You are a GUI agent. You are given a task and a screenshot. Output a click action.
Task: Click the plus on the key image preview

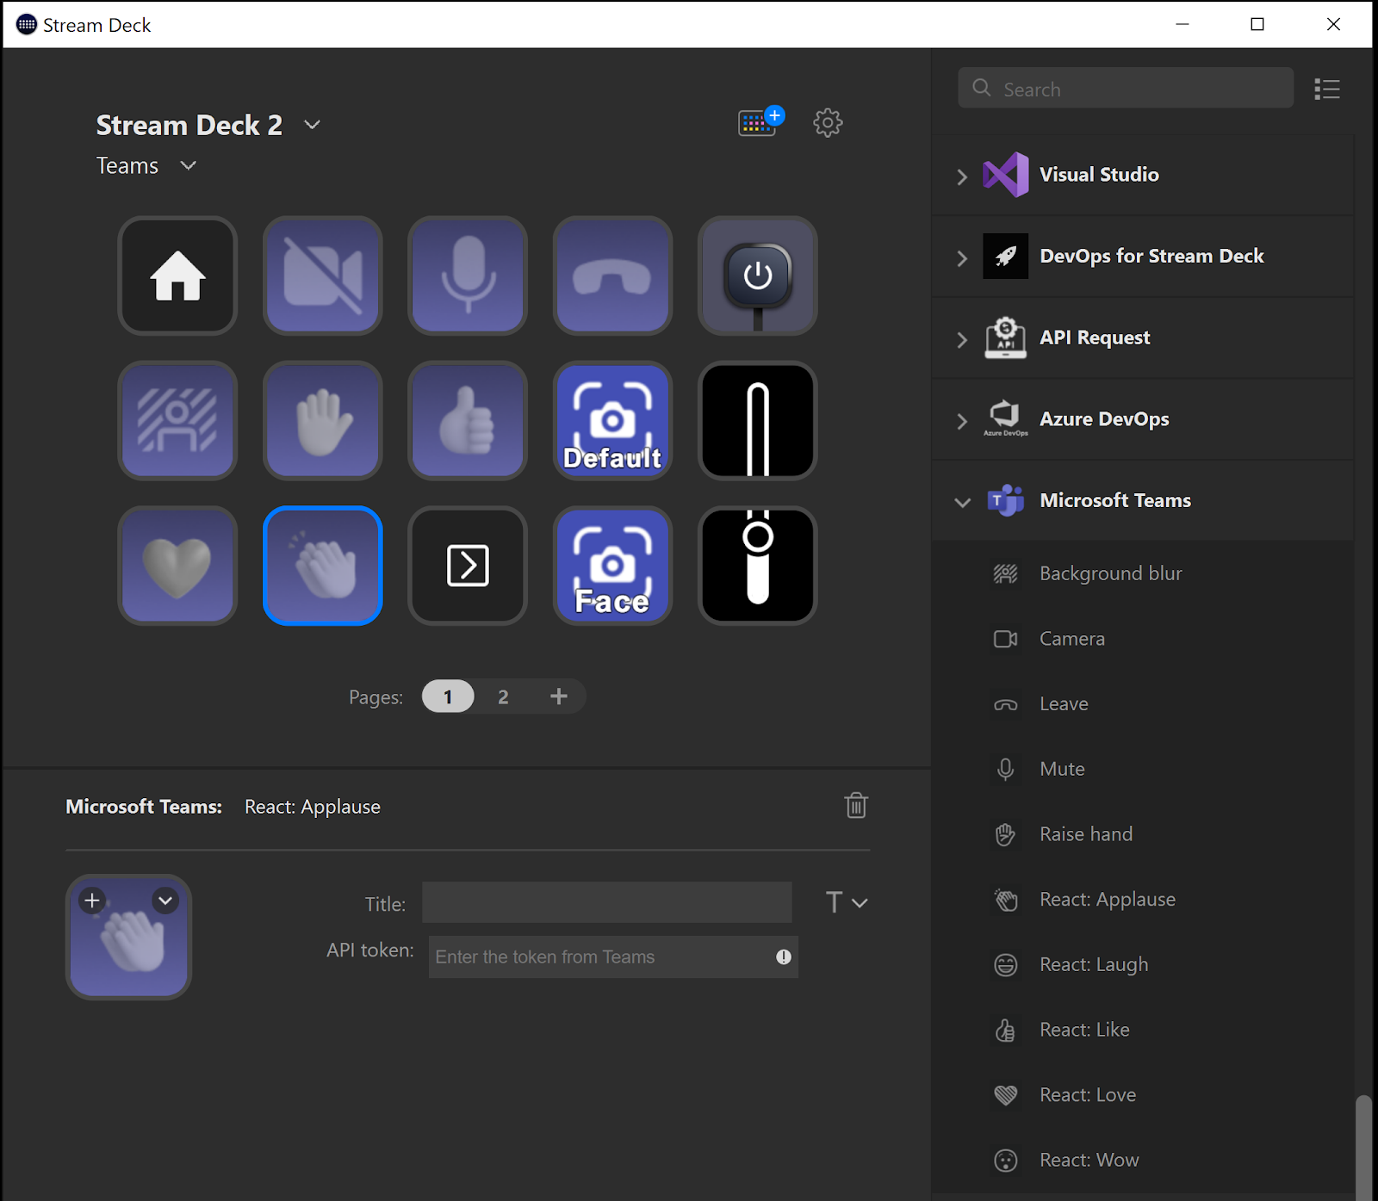pos(92,901)
